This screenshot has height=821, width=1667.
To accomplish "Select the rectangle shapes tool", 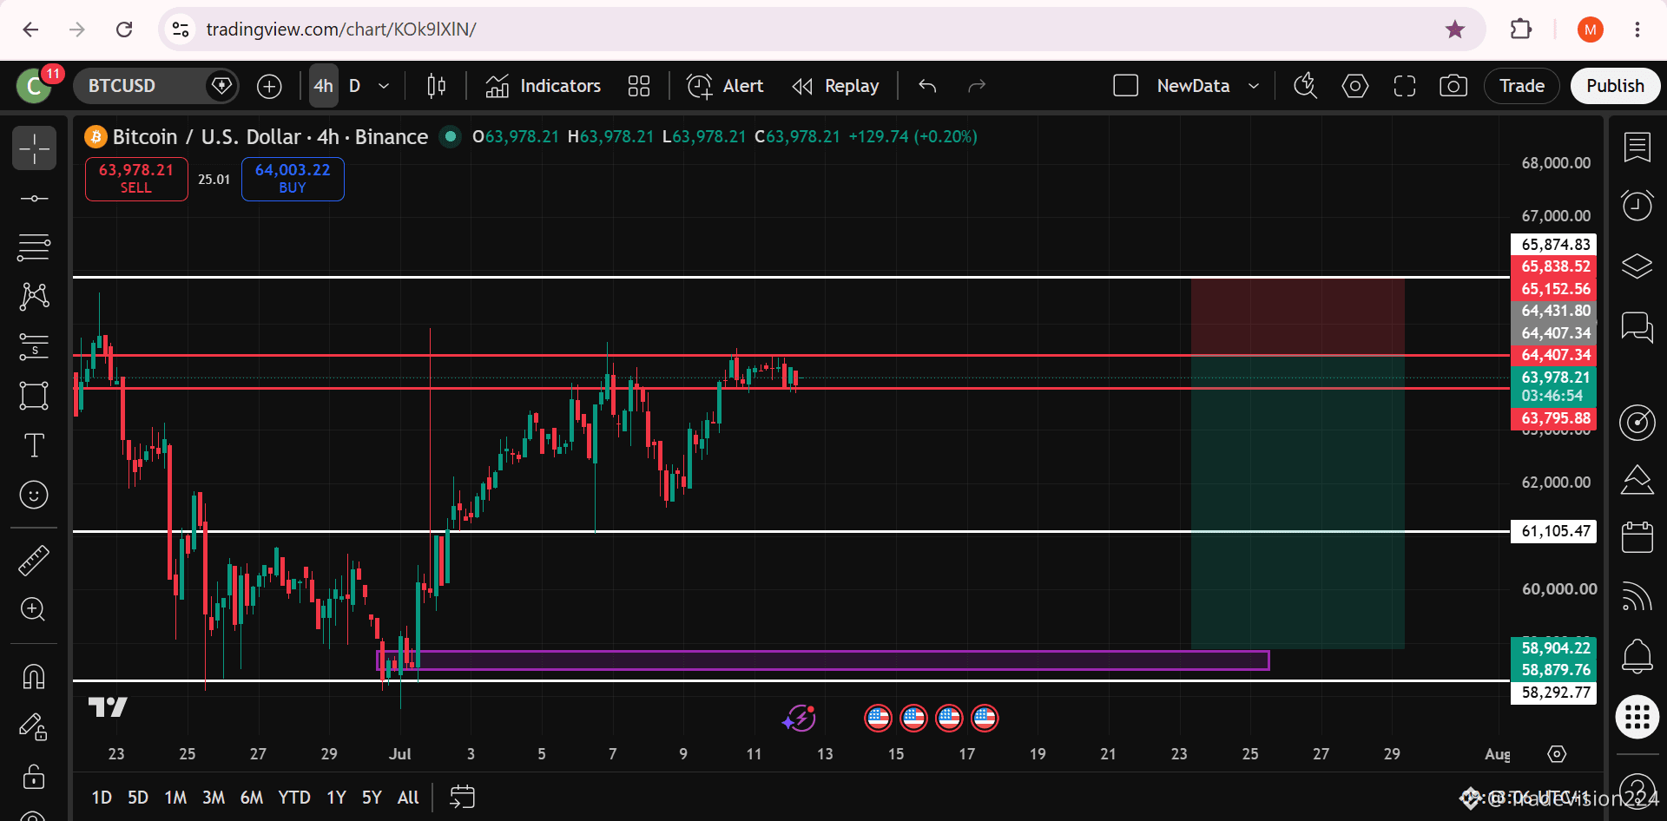I will point(34,396).
